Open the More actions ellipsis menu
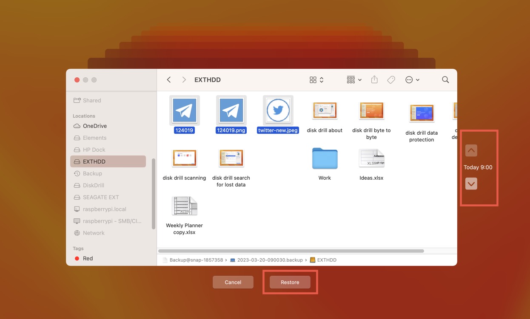 412,80
